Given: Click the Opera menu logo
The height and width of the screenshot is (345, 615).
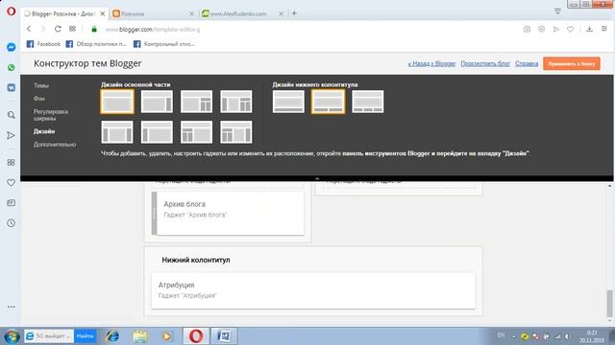Looking at the screenshot, I should [x=11, y=11].
